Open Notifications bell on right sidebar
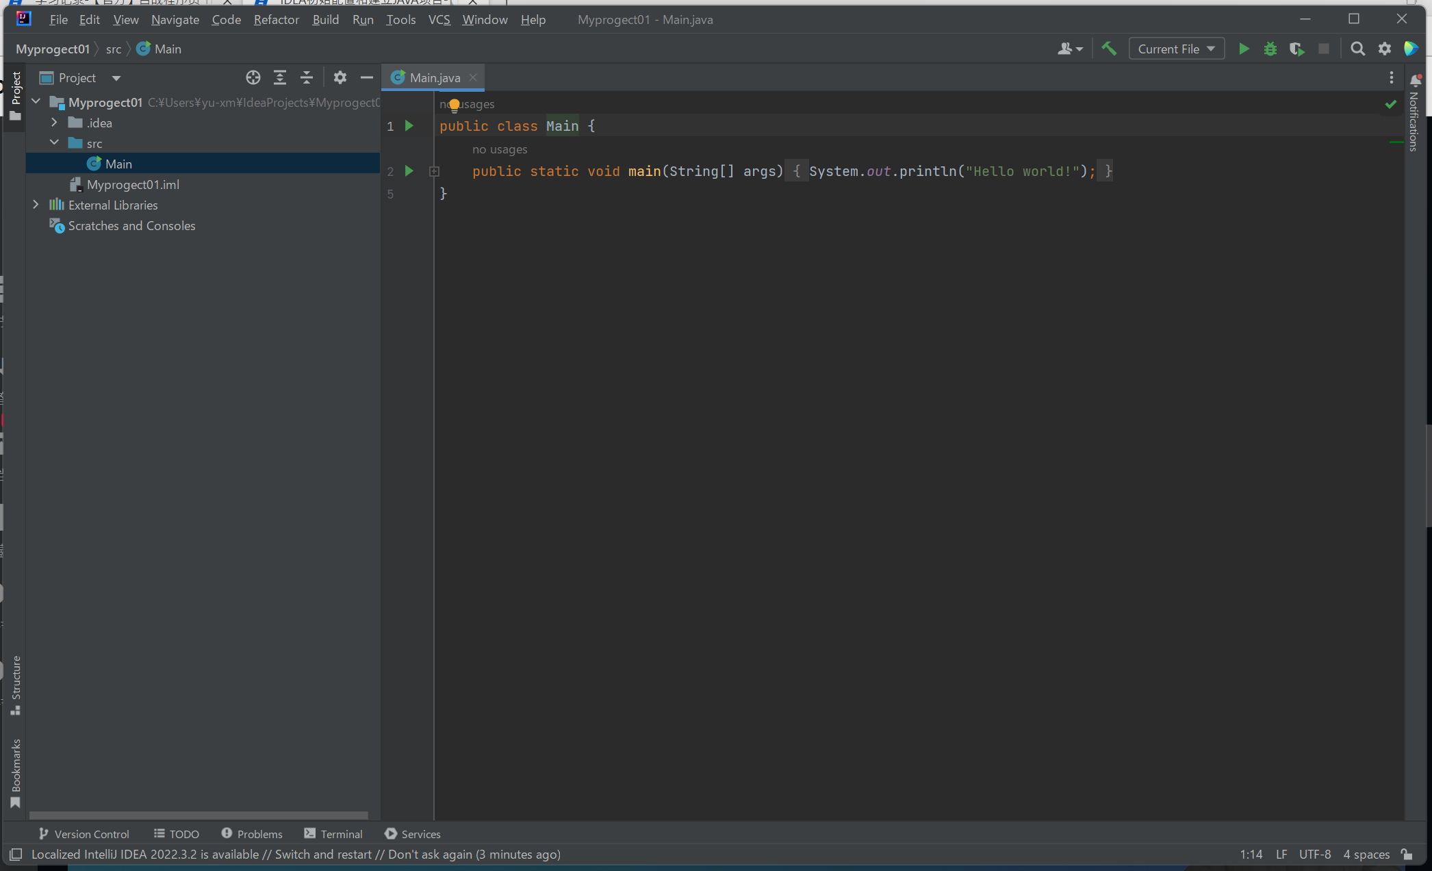The width and height of the screenshot is (1432, 871). pyautogui.click(x=1416, y=80)
